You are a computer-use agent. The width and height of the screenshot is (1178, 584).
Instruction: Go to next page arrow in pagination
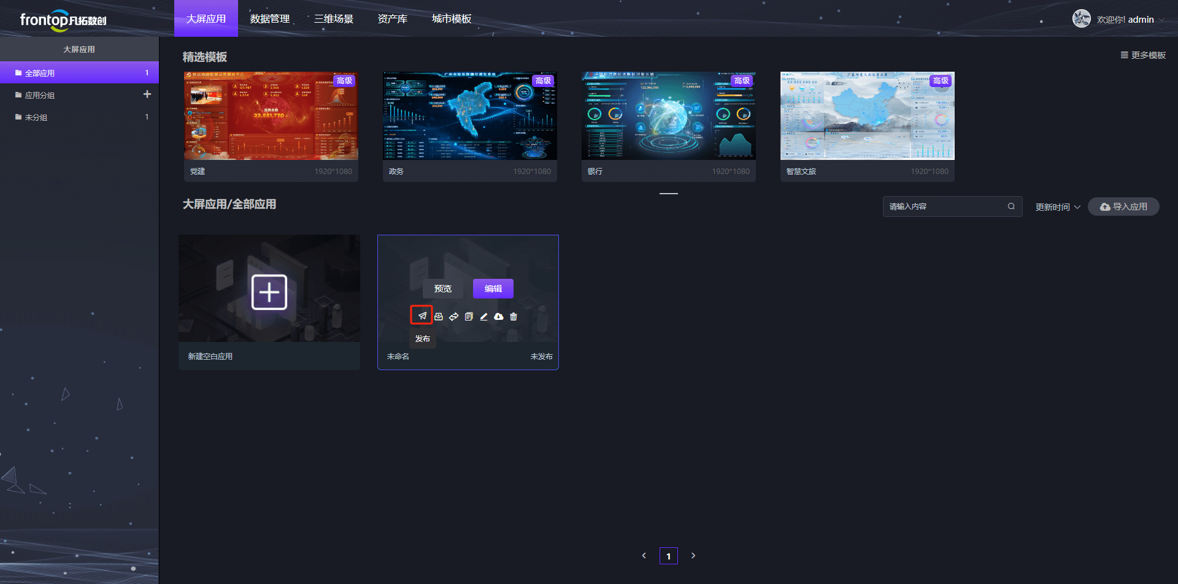pyautogui.click(x=693, y=556)
